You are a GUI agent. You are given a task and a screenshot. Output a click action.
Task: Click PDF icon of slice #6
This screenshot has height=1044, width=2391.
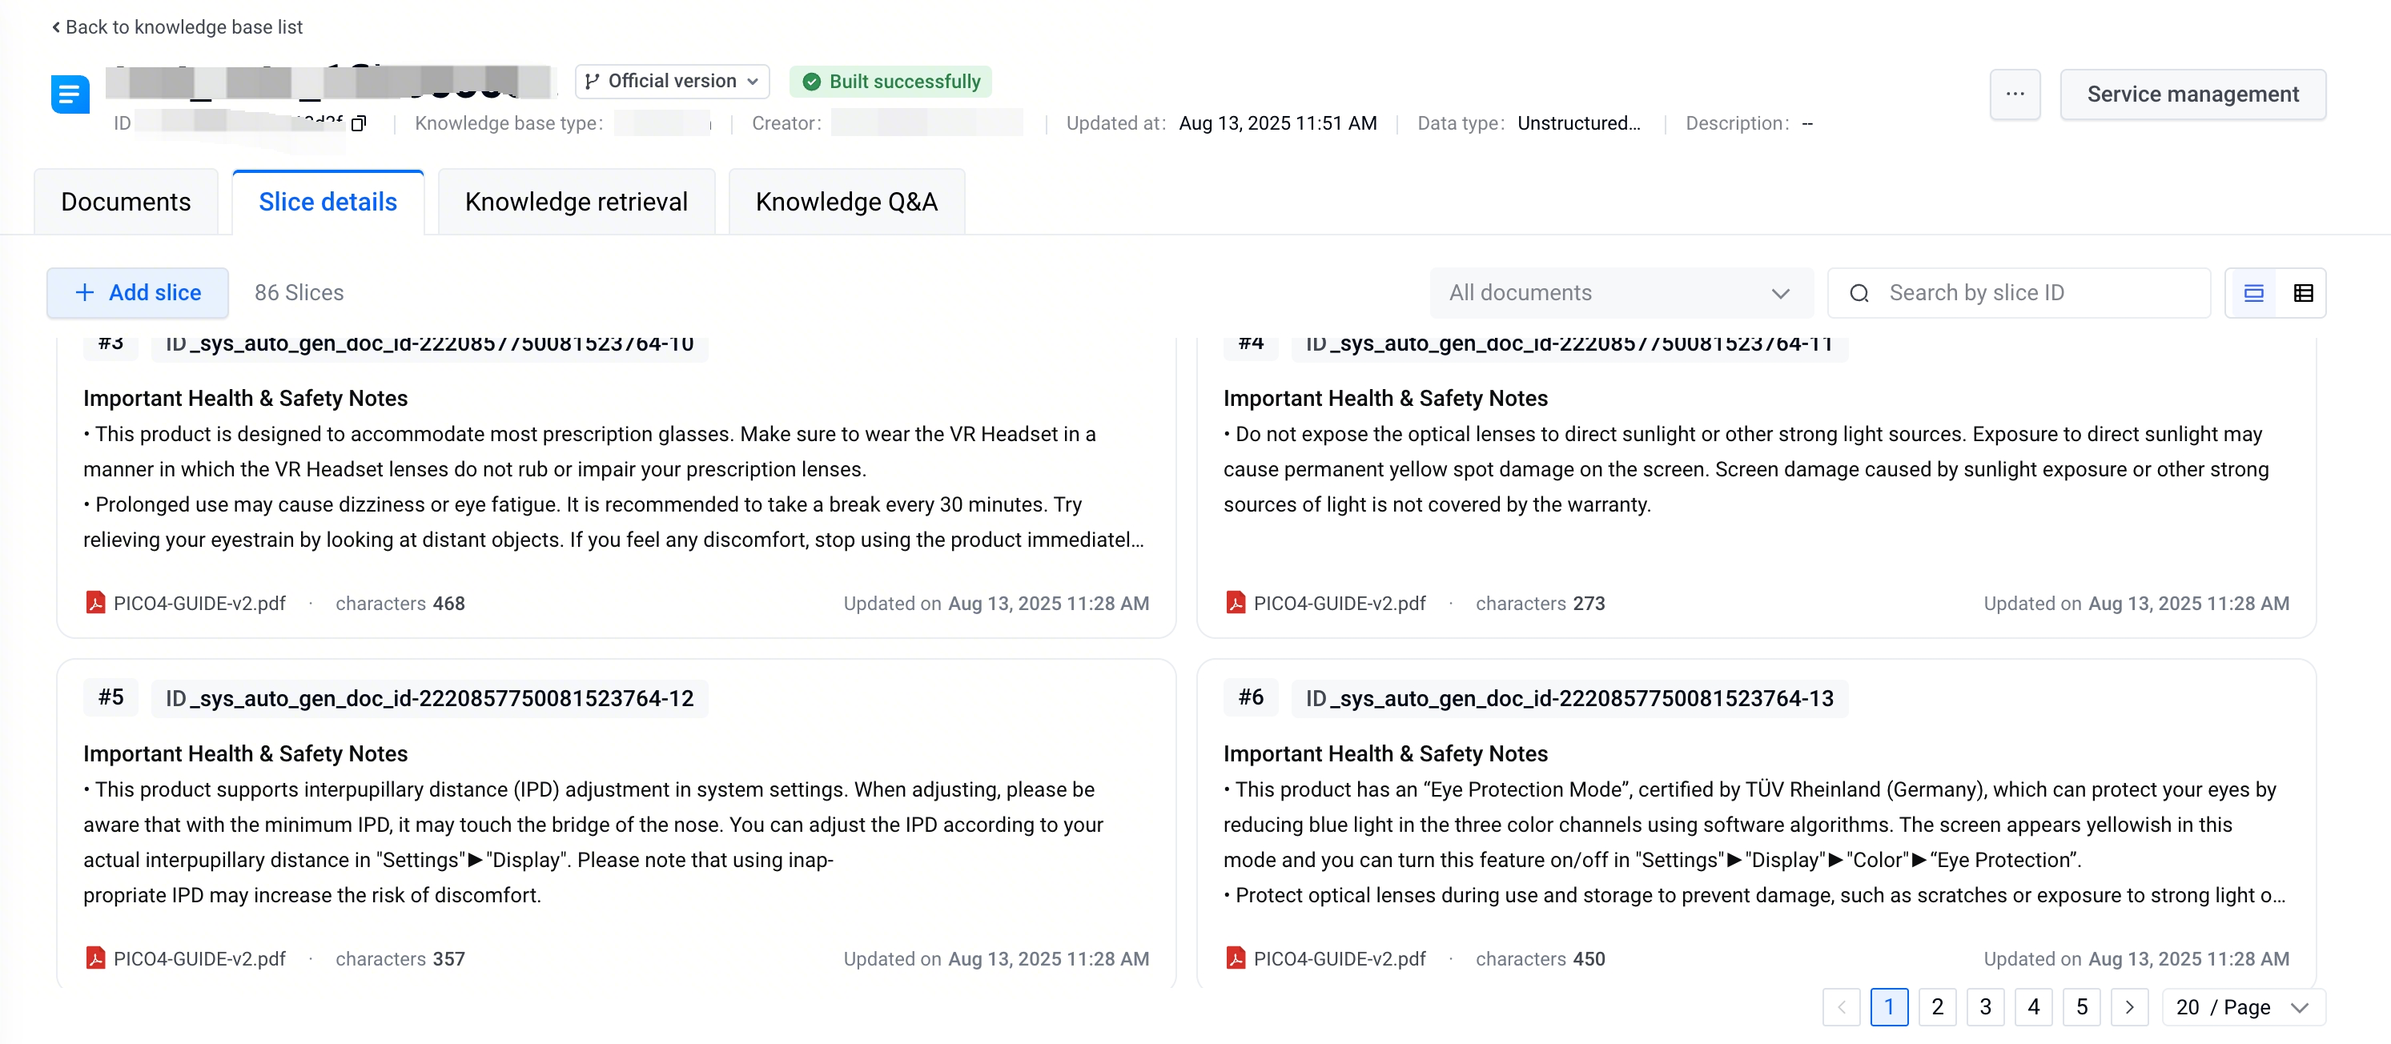[1235, 958]
